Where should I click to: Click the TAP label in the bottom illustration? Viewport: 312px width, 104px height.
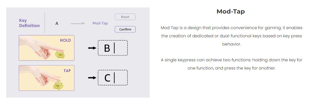[67, 71]
